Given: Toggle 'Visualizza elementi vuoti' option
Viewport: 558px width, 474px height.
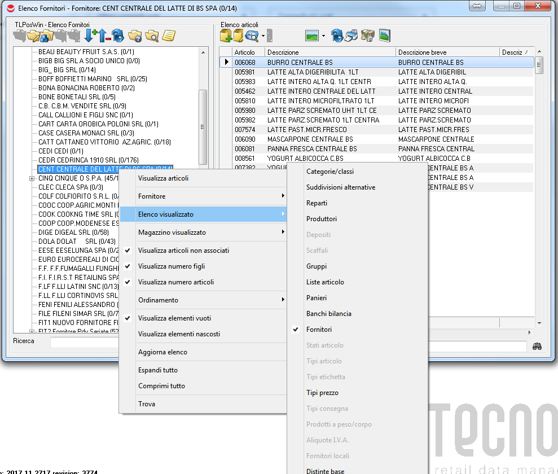Looking at the screenshot, I should point(174,318).
